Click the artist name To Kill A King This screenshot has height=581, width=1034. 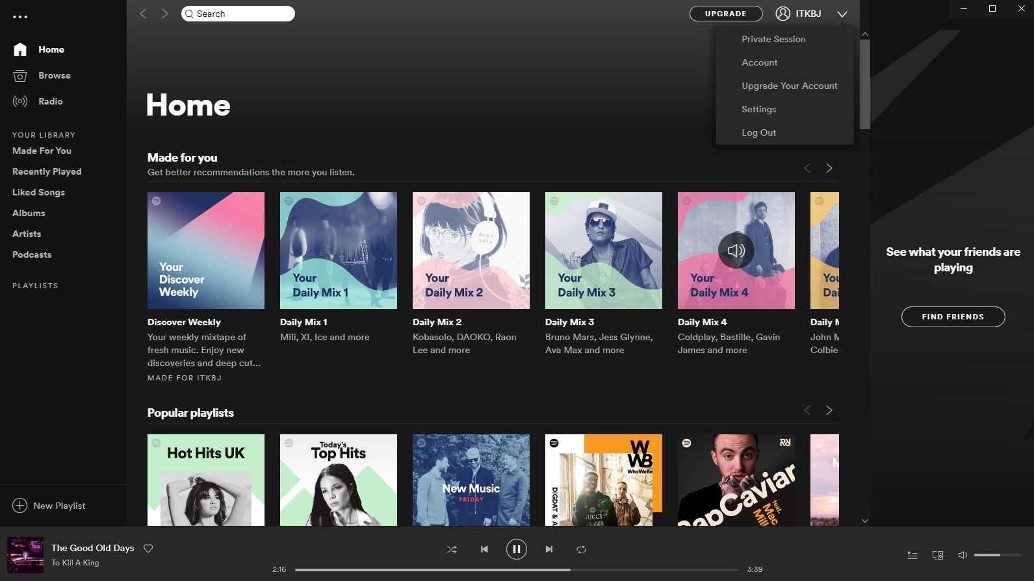click(x=75, y=563)
